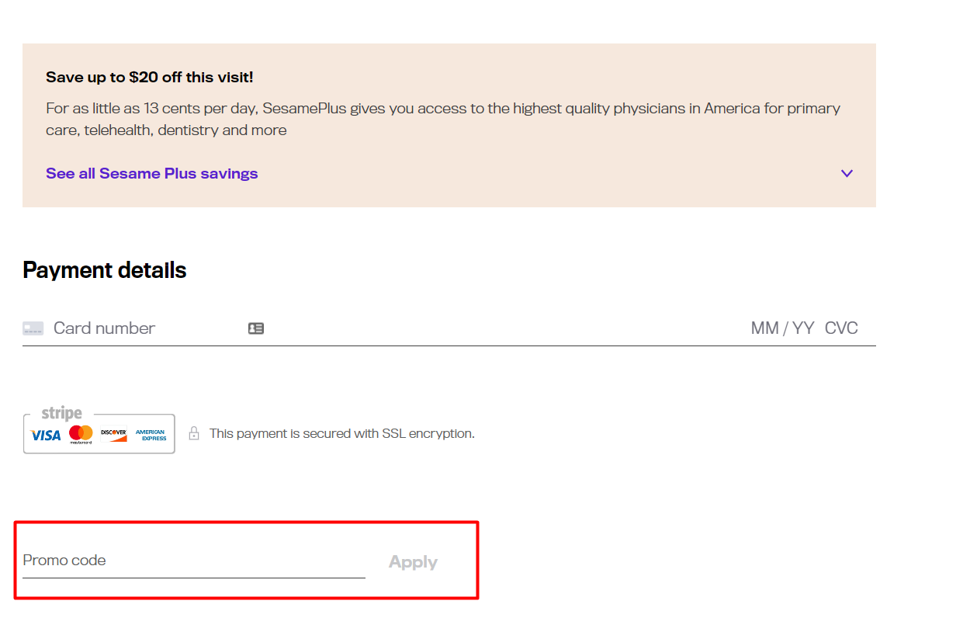Click the 'Save up to $20 off this visit!' heading
Screen dimensions: 970x625
[x=150, y=77]
